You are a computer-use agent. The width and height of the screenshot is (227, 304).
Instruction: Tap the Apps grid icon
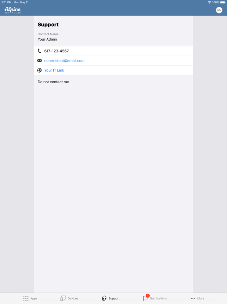click(x=26, y=298)
